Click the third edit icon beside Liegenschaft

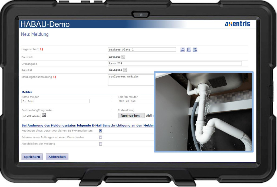pyautogui.click(x=195, y=50)
